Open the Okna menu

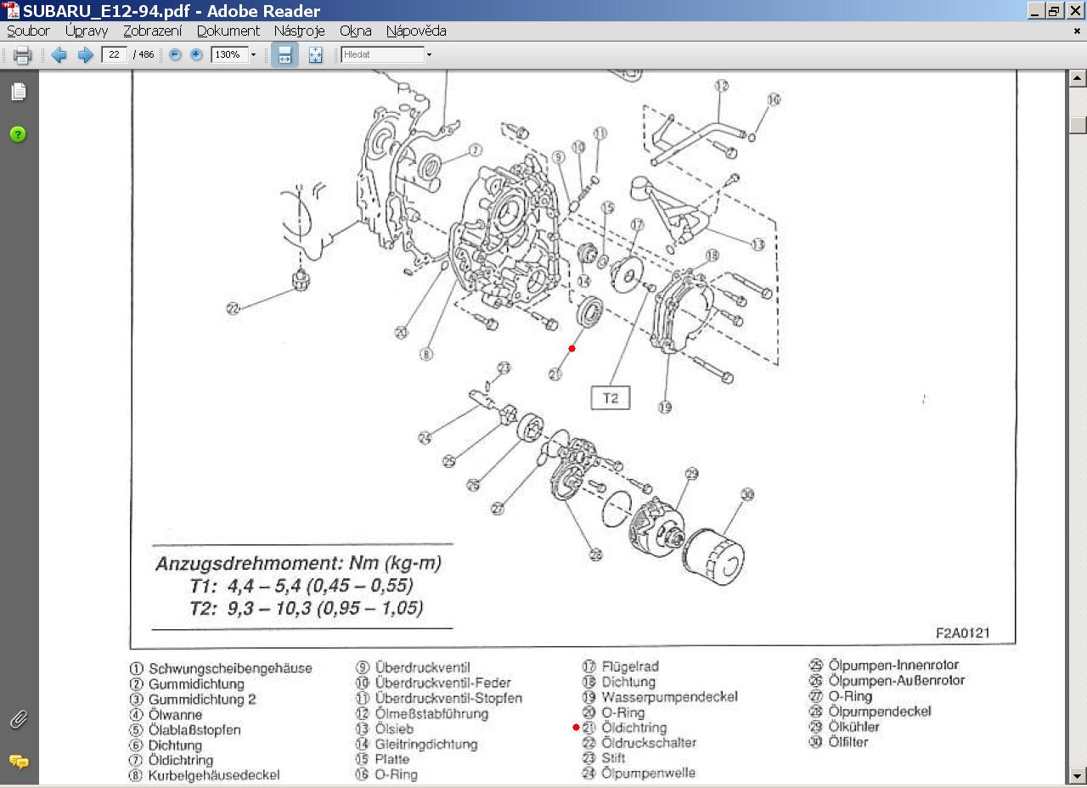pos(356,31)
